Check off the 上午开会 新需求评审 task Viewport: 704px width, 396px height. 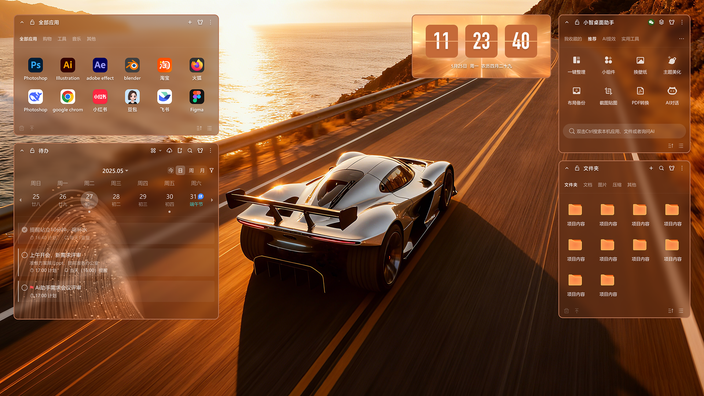[x=25, y=255]
